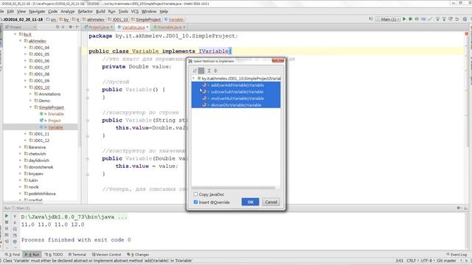Click scroll-from-source icon in Project panel header
The width and height of the screenshot is (472, 265).
(58, 27)
